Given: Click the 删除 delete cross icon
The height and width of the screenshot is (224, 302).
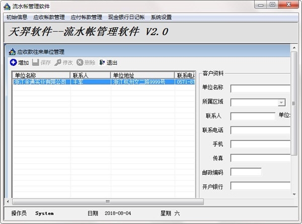Looking at the screenshot, I should (80, 62).
